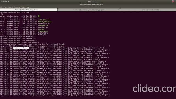This screenshot has width=176, height=99.
Task: Click the reuslt-run file name in listing
Action: point(43,27)
